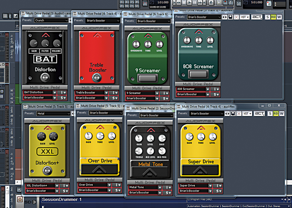Open info 'i' button under Metal Tone pedal
The width and height of the screenshot is (292, 208).
pos(167,187)
